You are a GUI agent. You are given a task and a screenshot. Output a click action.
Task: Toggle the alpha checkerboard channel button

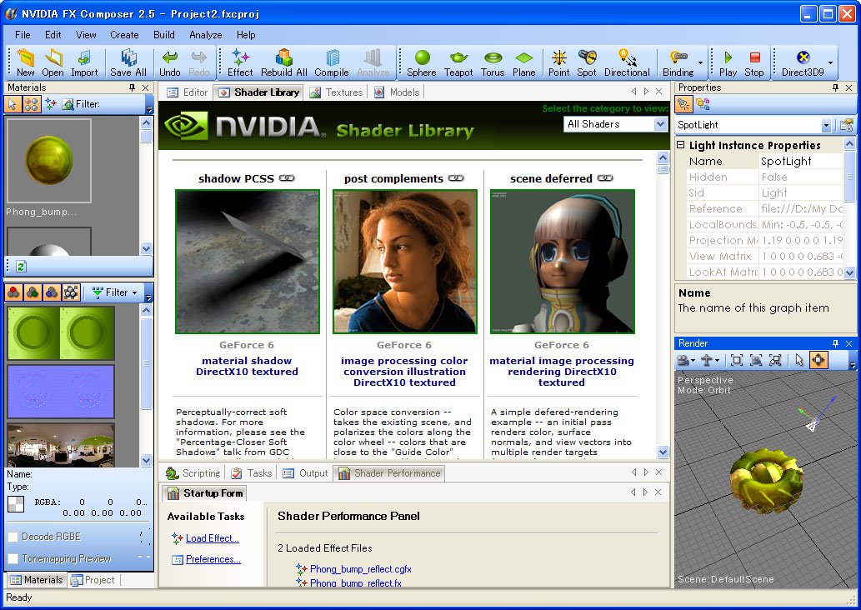pyautogui.click(x=71, y=292)
